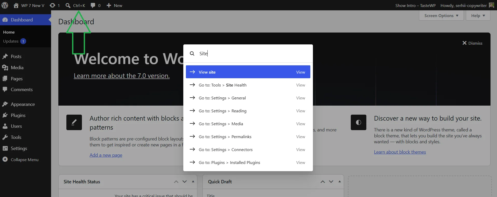Open Learn more about the 7.0 version

tap(122, 76)
